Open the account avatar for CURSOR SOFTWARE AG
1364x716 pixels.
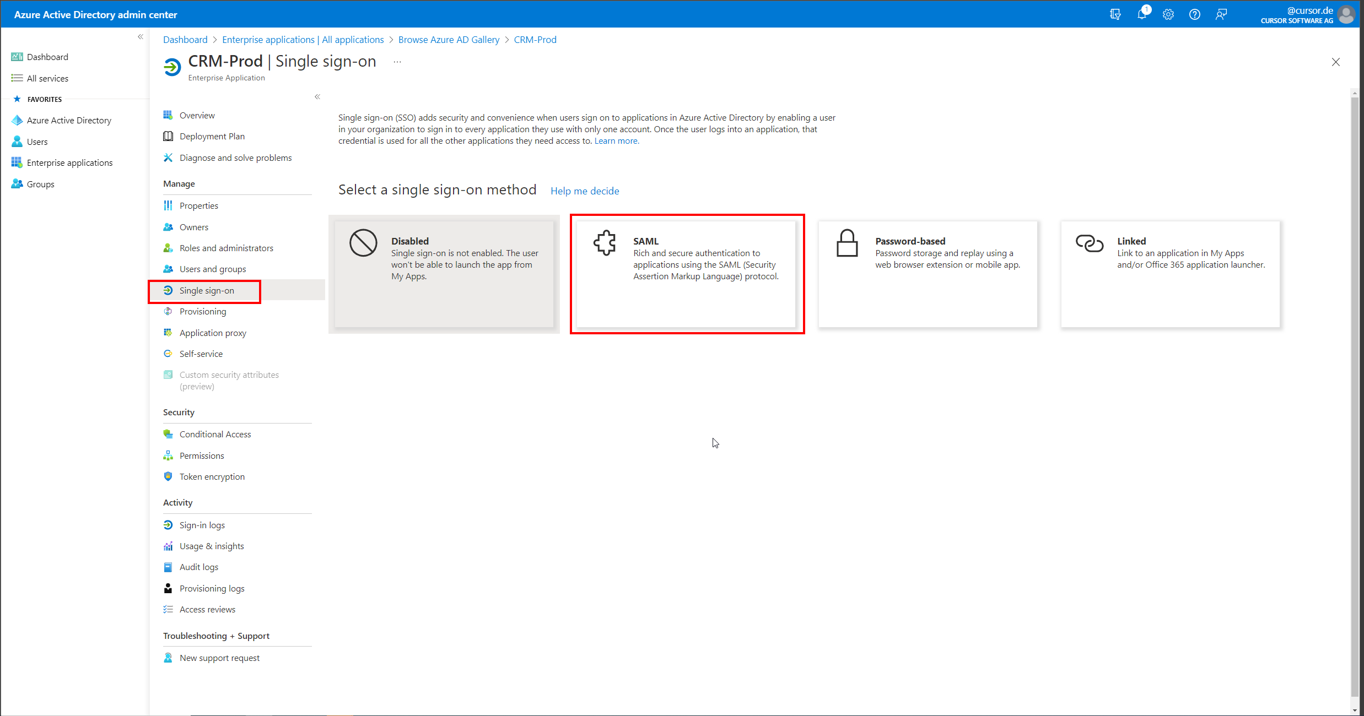click(x=1346, y=14)
